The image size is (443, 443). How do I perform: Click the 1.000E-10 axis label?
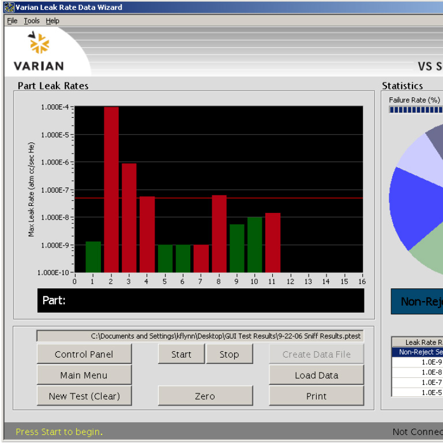[x=53, y=272]
